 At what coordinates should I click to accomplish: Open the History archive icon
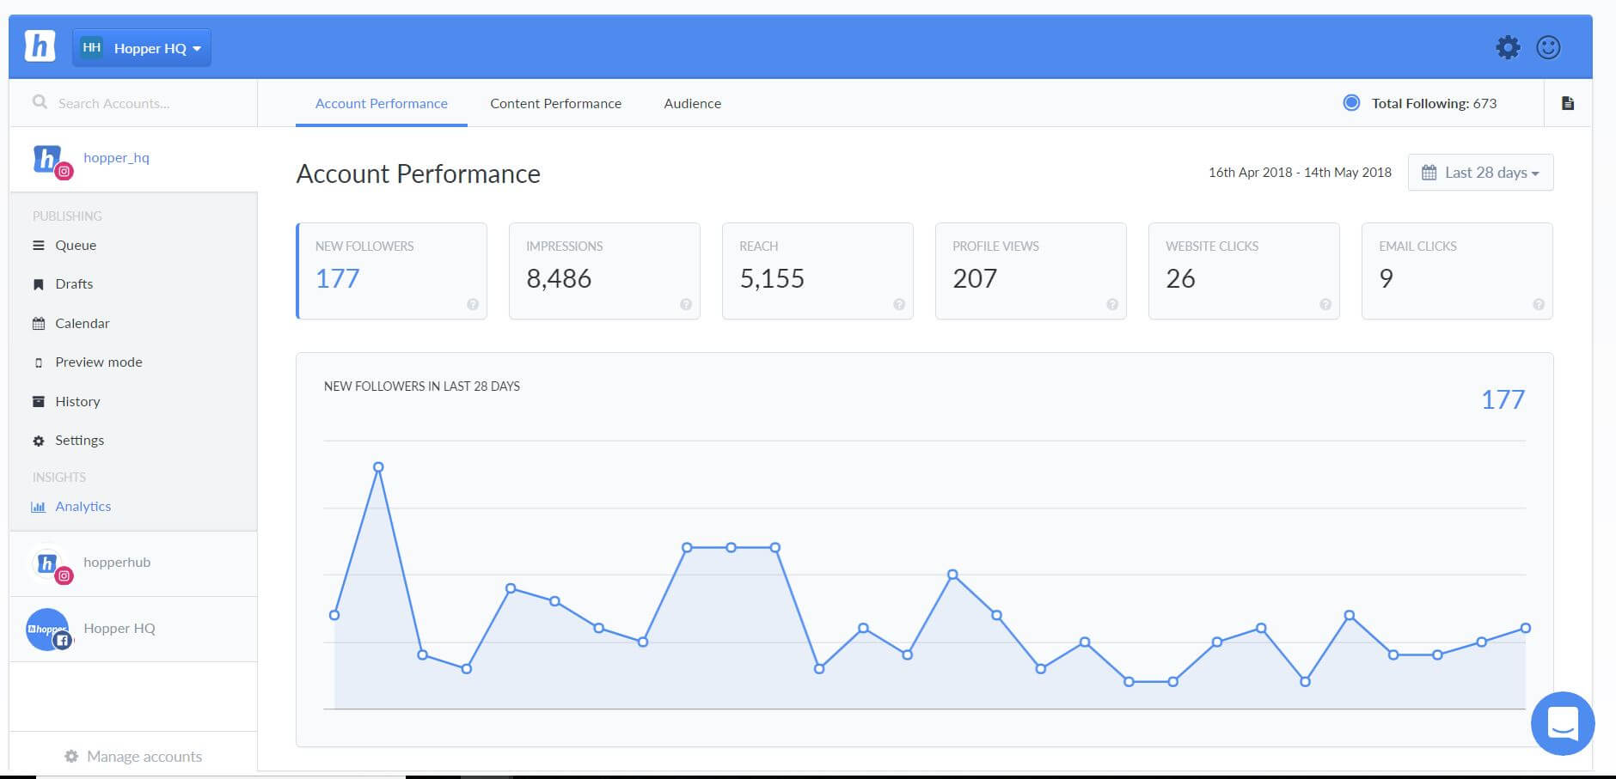click(38, 401)
